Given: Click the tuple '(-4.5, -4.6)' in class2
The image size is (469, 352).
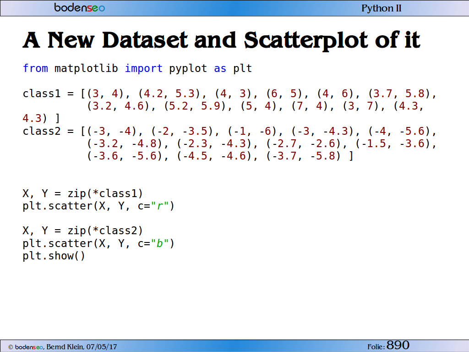Looking at the screenshot, I should tap(214, 156).
